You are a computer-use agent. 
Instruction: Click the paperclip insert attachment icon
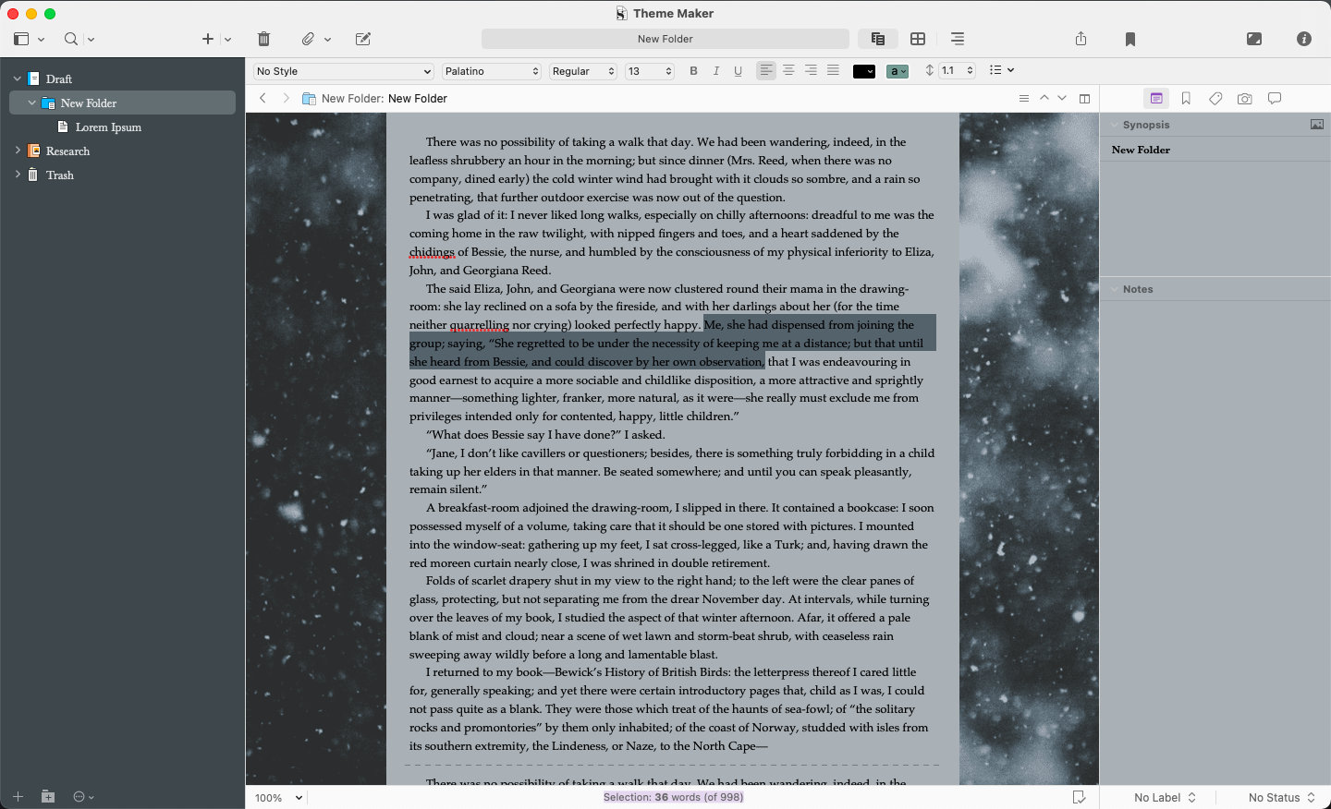point(308,39)
